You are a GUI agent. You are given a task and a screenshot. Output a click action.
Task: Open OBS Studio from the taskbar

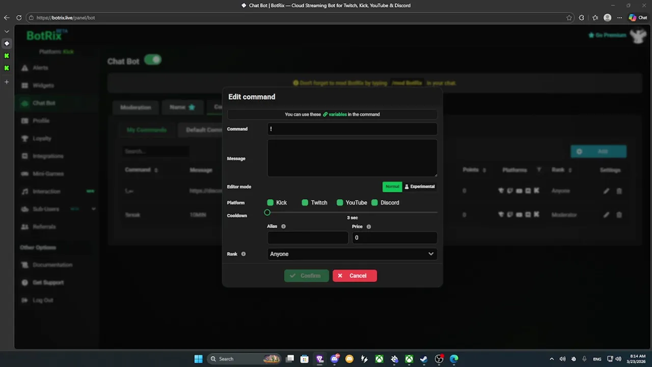[x=439, y=359]
